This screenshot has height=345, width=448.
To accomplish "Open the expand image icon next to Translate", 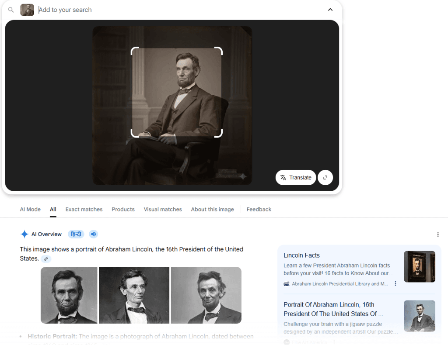I will click(x=325, y=177).
